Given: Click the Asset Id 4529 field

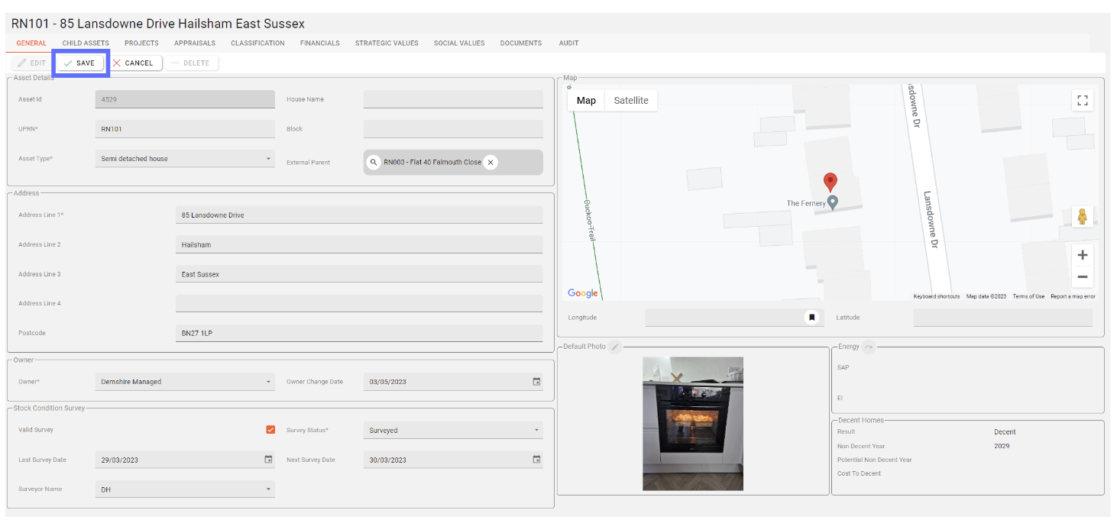Looking at the screenshot, I should [x=185, y=99].
